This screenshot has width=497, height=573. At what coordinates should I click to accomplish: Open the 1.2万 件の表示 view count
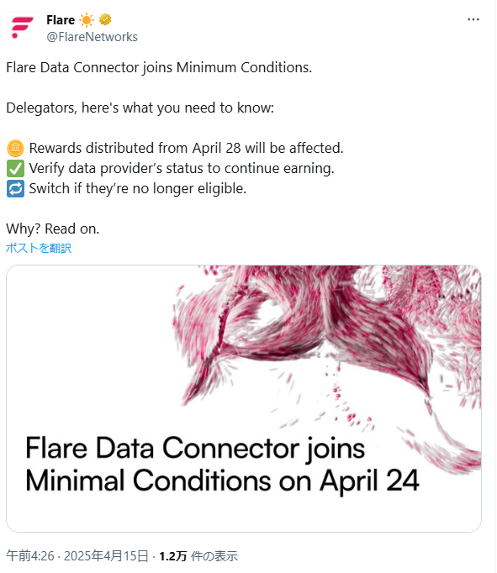(x=198, y=556)
